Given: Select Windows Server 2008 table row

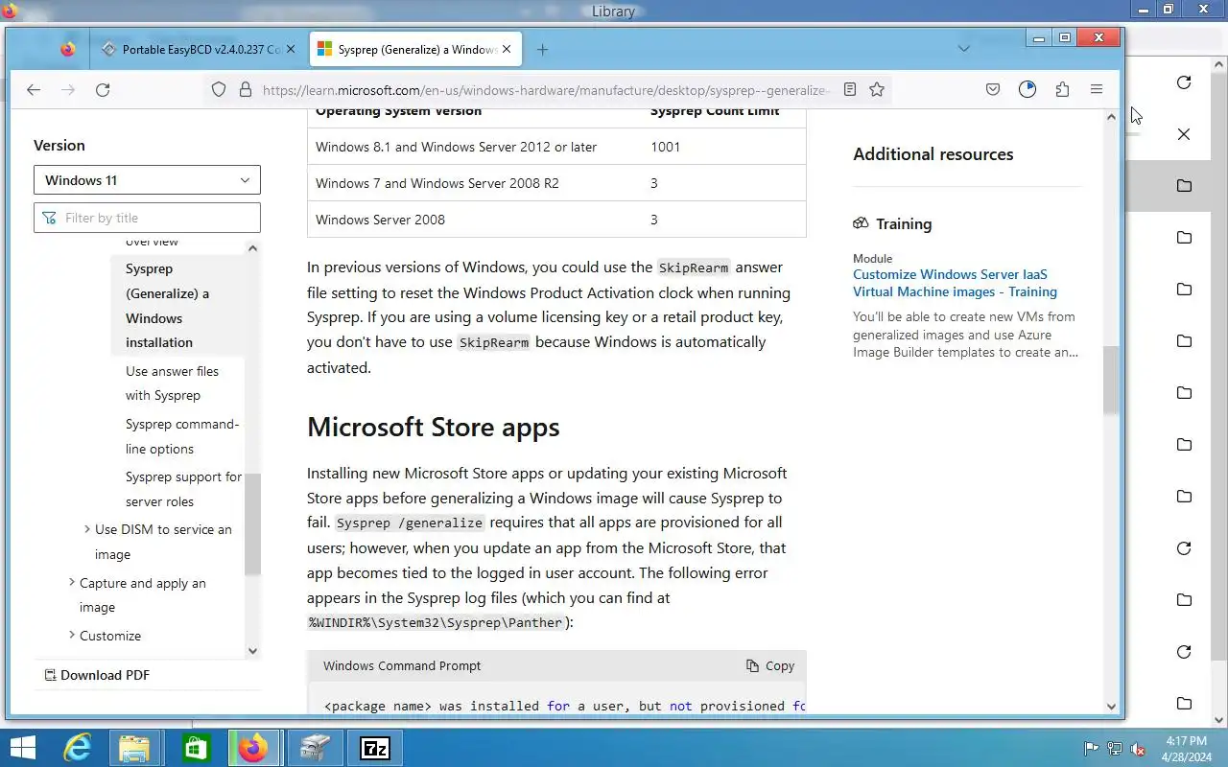Looking at the screenshot, I should tap(556, 220).
